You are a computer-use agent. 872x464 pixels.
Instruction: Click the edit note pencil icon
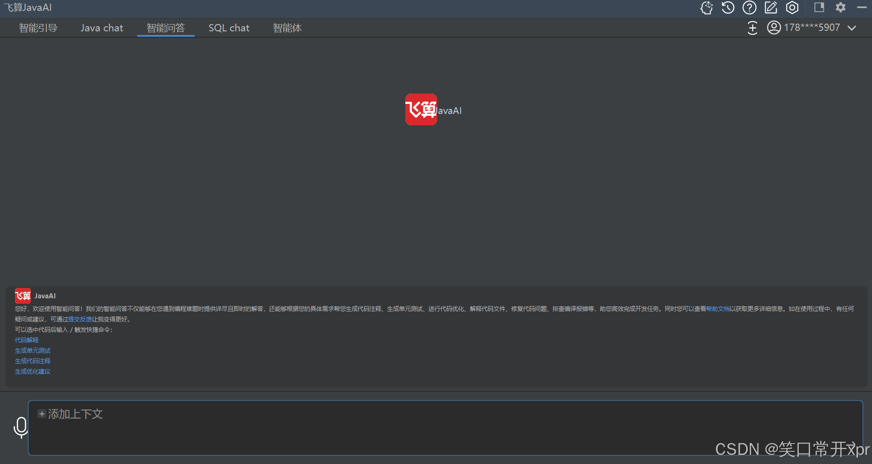pyautogui.click(x=771, y=8)
